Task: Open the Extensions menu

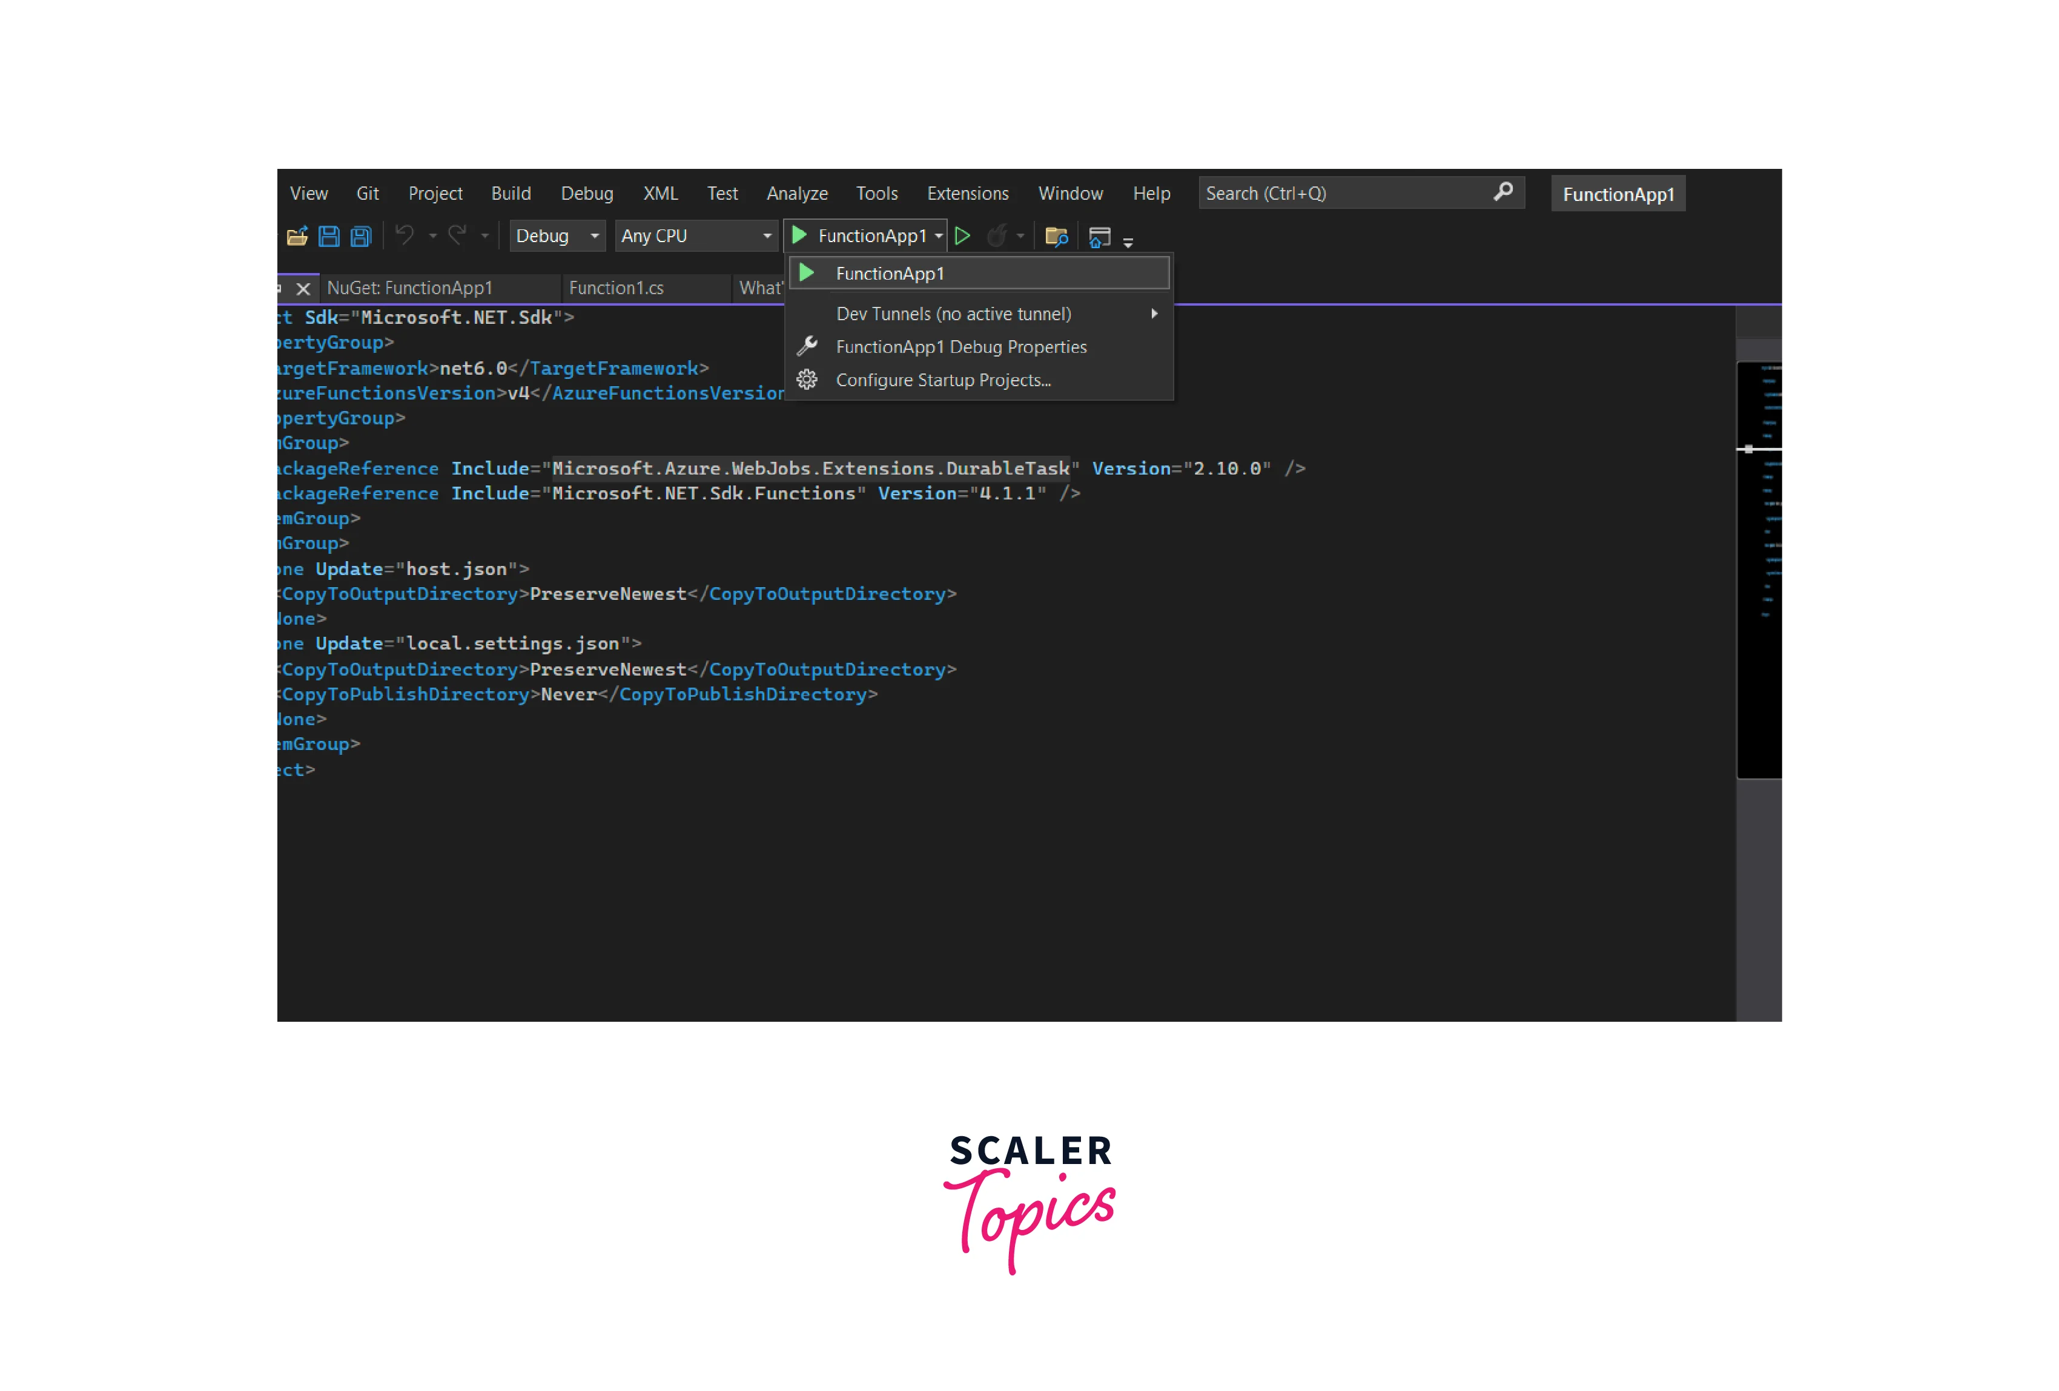Action: point(968,194)
